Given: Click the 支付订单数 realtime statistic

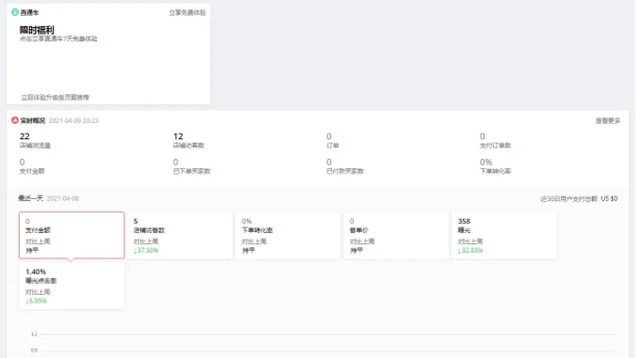Looking at the screenshot, I should (x=495, y=140).
